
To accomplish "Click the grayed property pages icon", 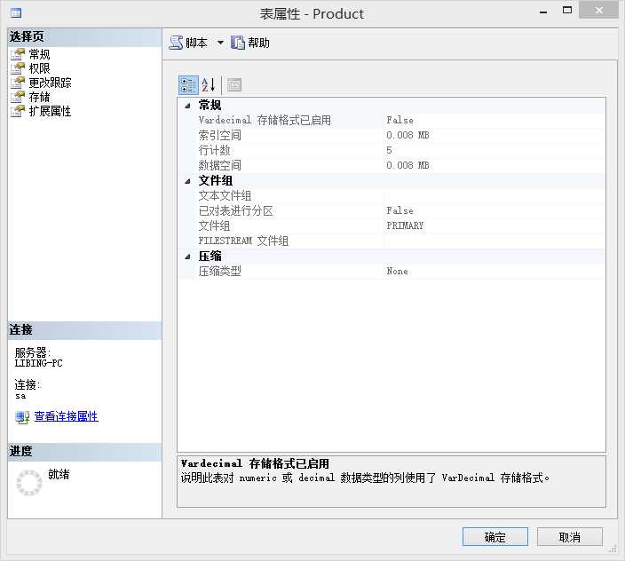I will (x=234, y=85).
